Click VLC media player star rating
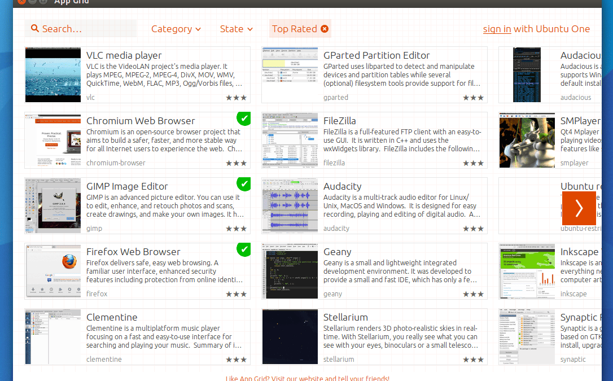The width and height of the screenshot is (613, 381). click(x=236, y=98)
